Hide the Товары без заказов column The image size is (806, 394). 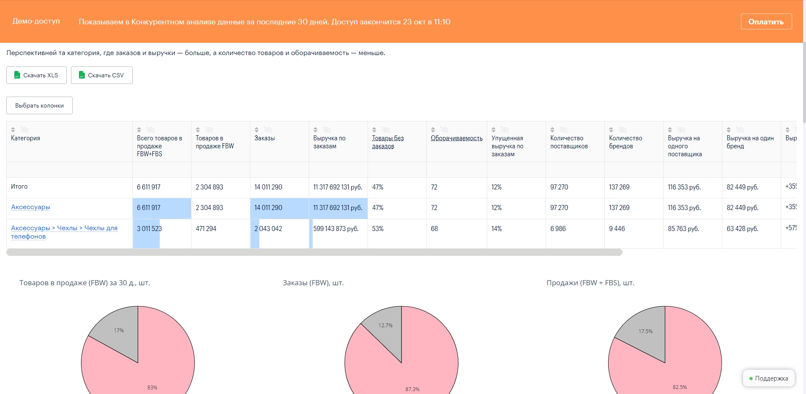click(x=386, y=130)
